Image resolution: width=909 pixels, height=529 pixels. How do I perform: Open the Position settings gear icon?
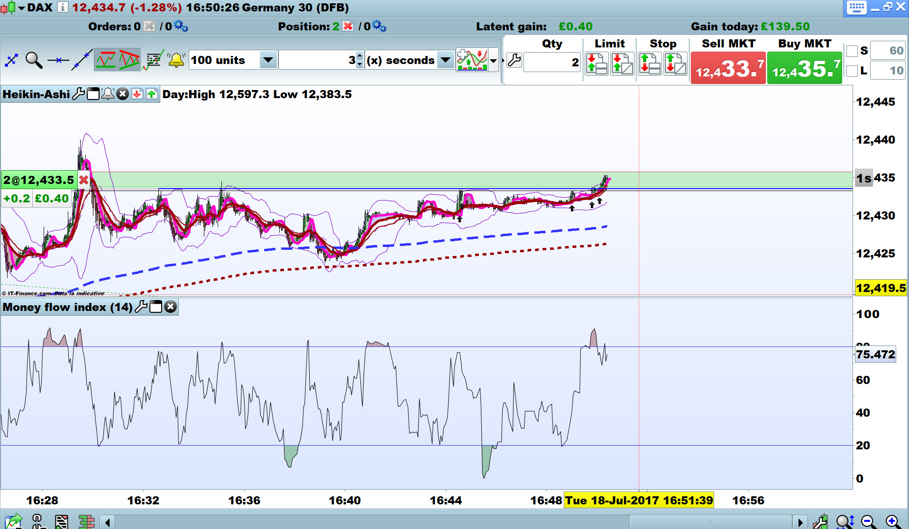379,26
